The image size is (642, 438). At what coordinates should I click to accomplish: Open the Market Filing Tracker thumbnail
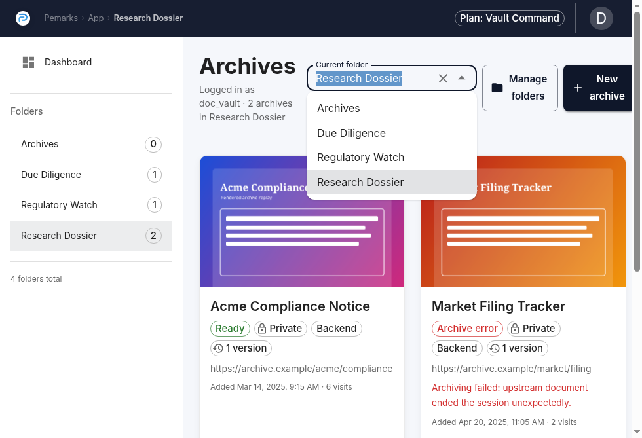click(x=523, y=221)
